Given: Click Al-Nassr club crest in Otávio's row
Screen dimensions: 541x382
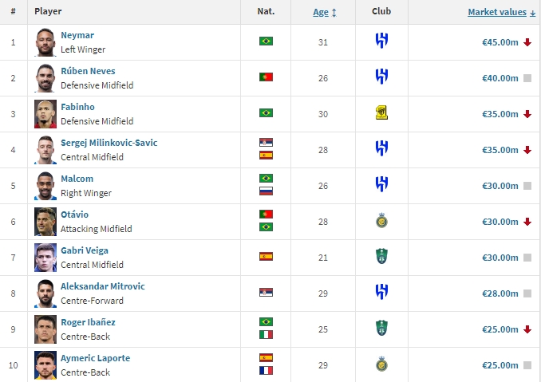Looking at the screenshot, I should point(381,221).
